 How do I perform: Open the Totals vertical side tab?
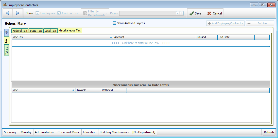(7, 51)
